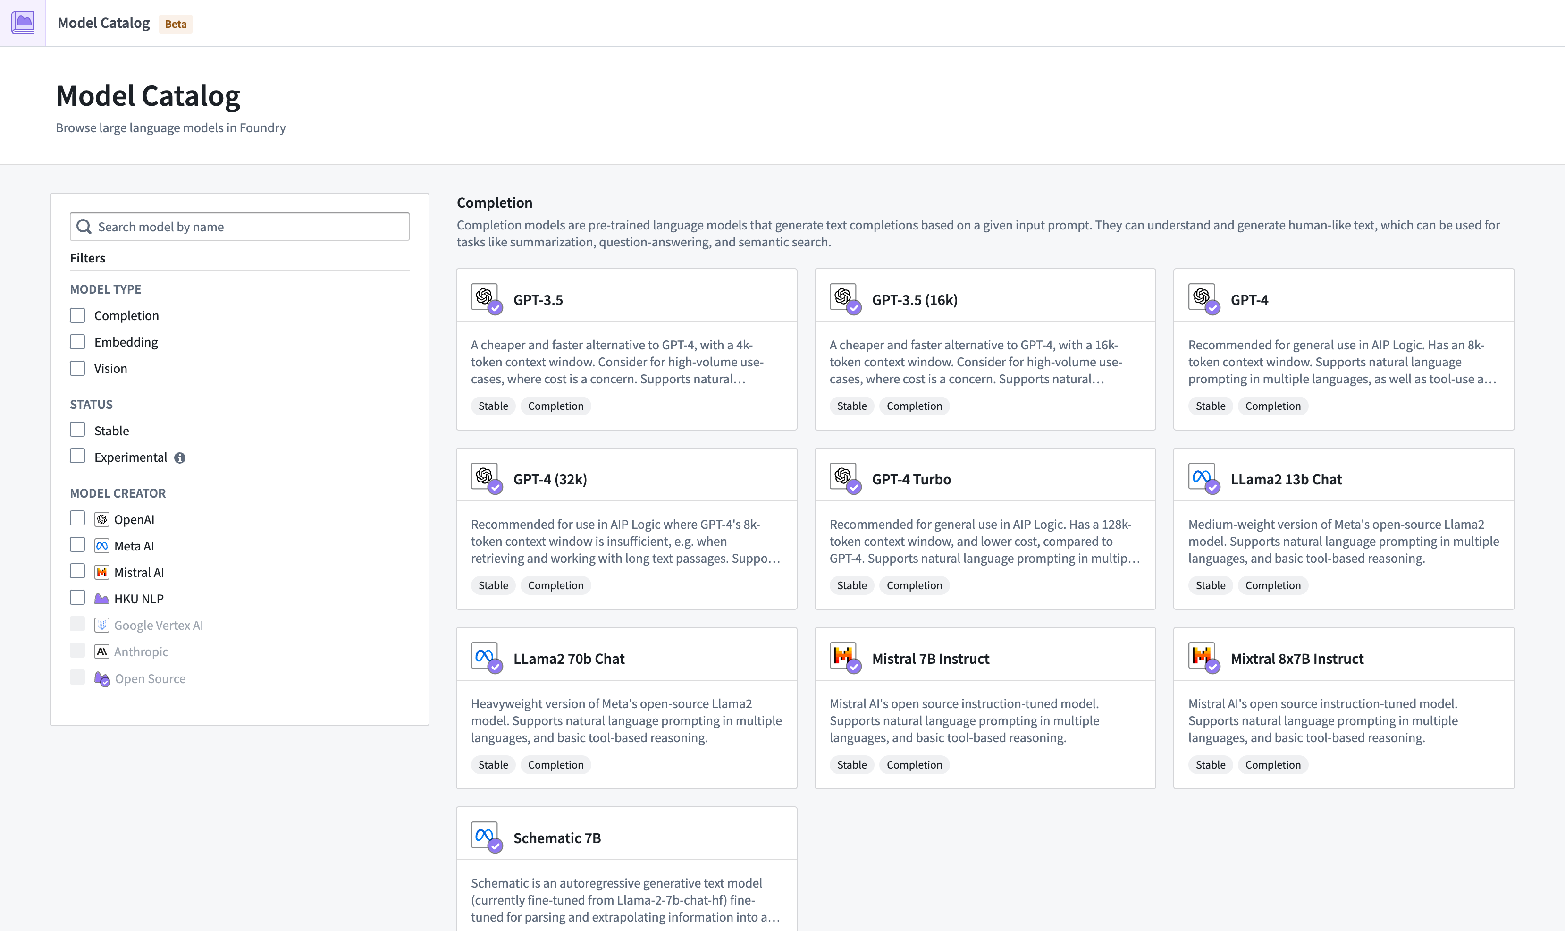Click the OpenAI logo in Model Creator filters

pos(101,519)
